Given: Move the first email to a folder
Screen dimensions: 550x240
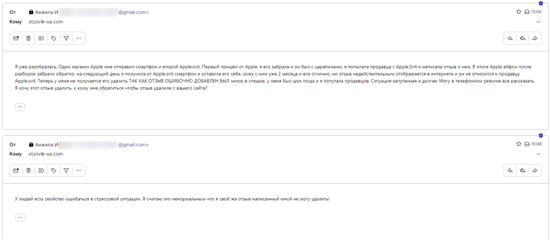Looking at the screenshot, I should point(41,38).
